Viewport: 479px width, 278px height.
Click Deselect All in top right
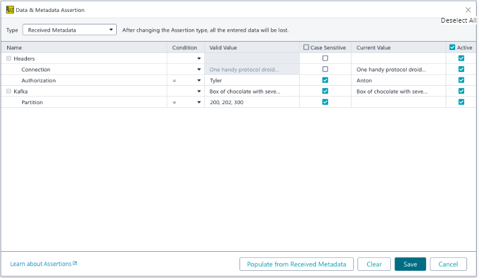coord(458,20)
